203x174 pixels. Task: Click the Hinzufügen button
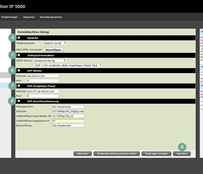coord(53,50)
